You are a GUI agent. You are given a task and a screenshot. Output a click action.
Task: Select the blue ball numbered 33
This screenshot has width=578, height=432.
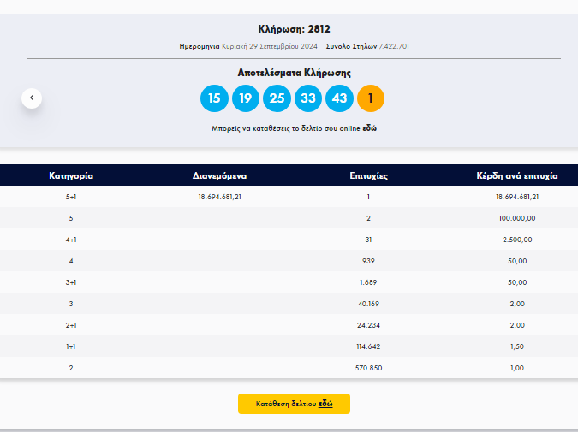coord(308,98)
